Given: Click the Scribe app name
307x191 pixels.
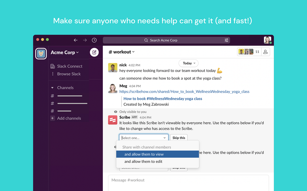Looking at the screenshot, I should 125,117.
